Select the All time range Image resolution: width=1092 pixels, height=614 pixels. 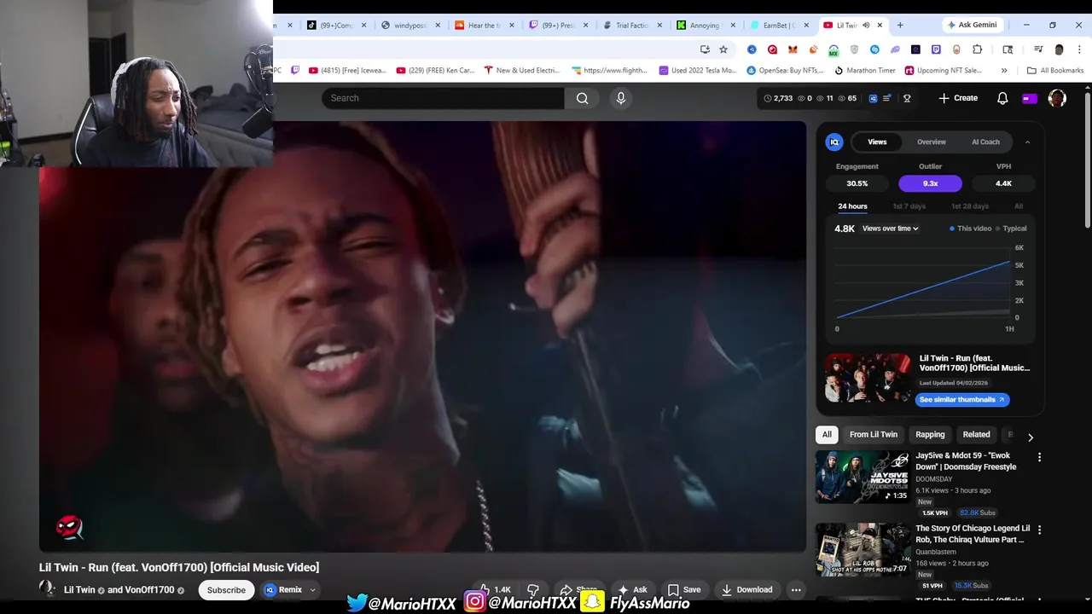[1019, 206]
